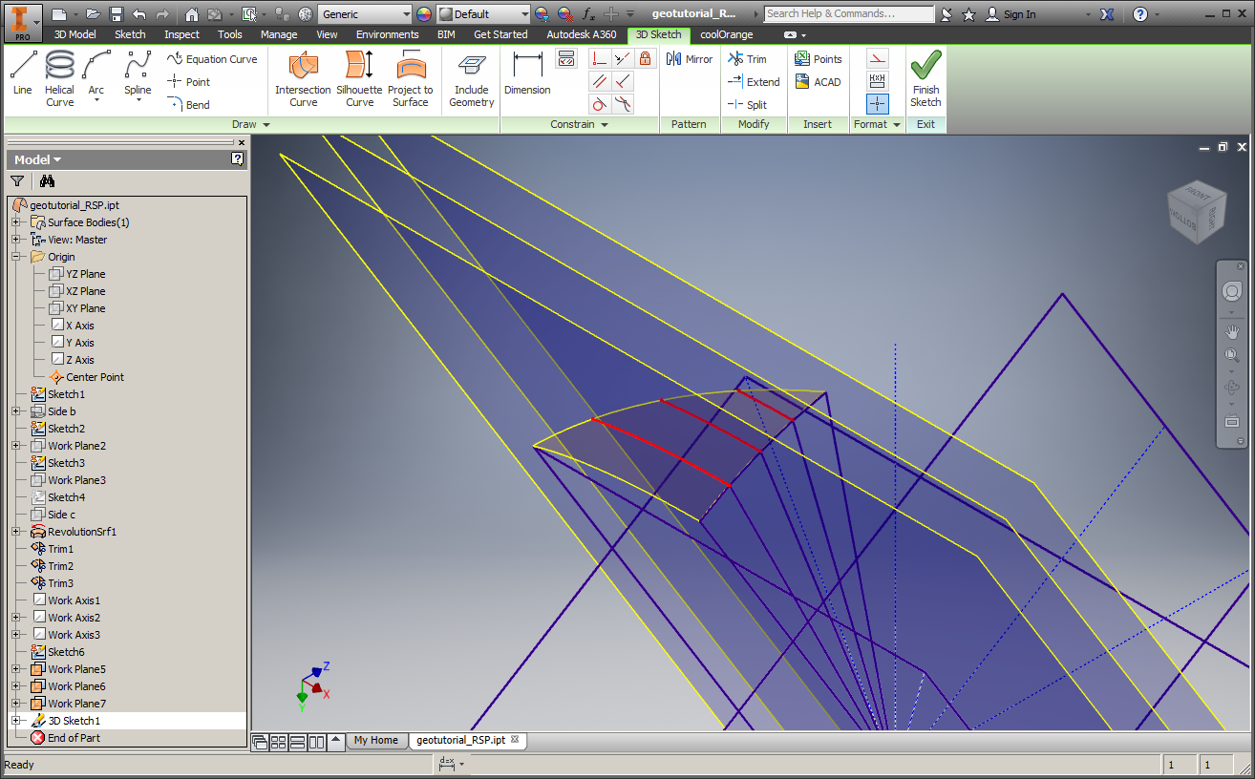Click the Pan hand in navigation bar

pyautogui.click(x=1232, y=332)
